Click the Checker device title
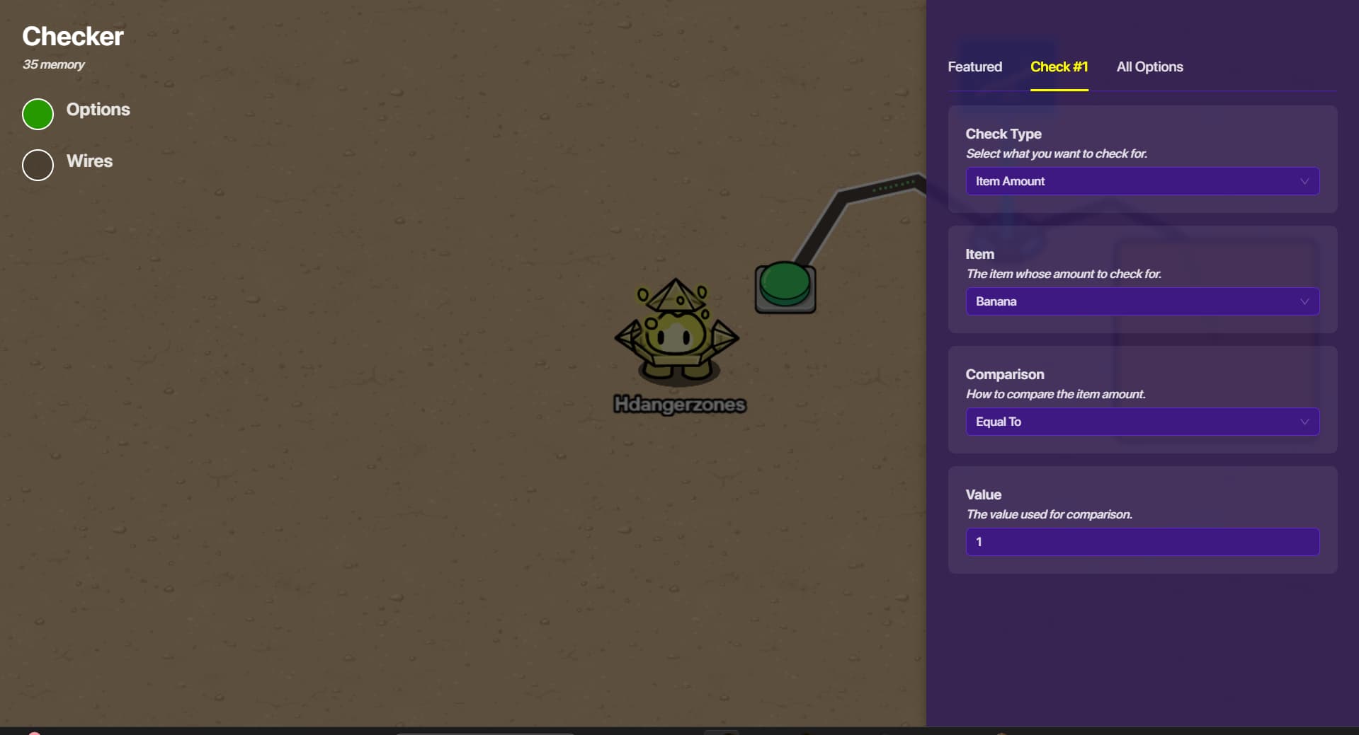1359x735 pixels. click(73, 36)
